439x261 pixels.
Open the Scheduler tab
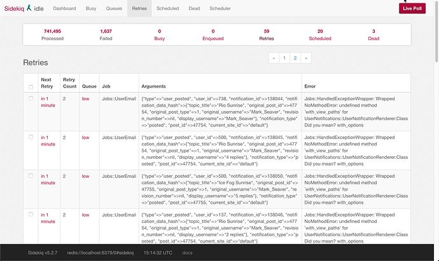[220, 8]
